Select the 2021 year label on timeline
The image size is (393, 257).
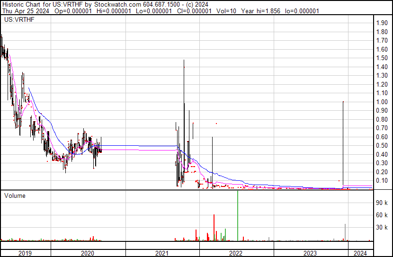[x=162, y=253]
